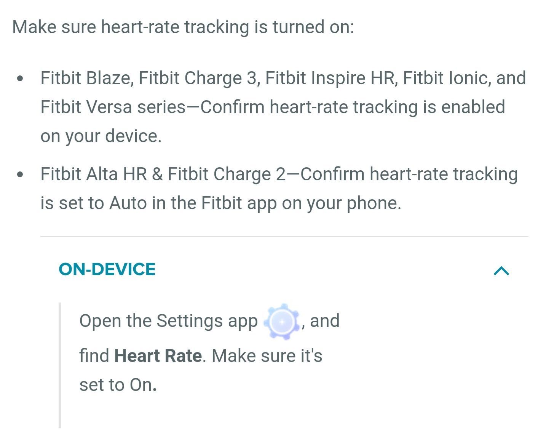
Task: Click the horizontal divider above ON-DEVICE
Action: (x=284, y=236)
